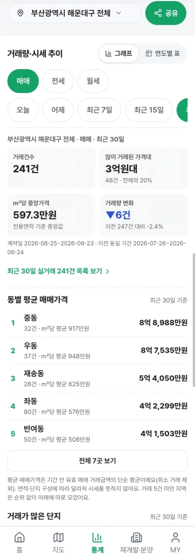The width and height of the screenshot is (195, 559).
Task: Choose the 최근 15일 period filter
Action: [149, 110]
